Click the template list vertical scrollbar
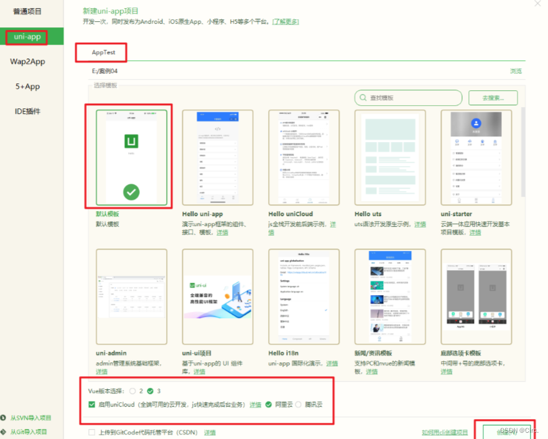 [x=523, y=152]
